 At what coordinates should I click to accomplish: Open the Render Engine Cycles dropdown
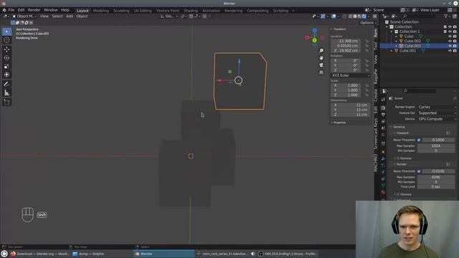[437, 107]
